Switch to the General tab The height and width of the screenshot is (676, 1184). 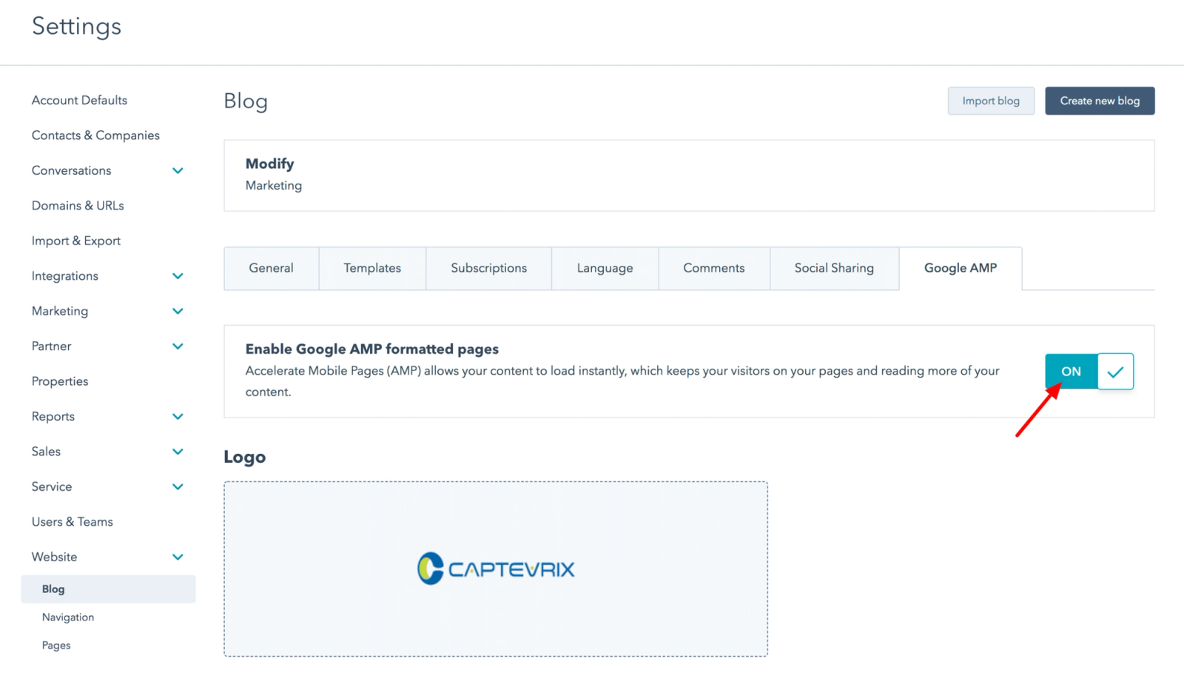point(272,268)
